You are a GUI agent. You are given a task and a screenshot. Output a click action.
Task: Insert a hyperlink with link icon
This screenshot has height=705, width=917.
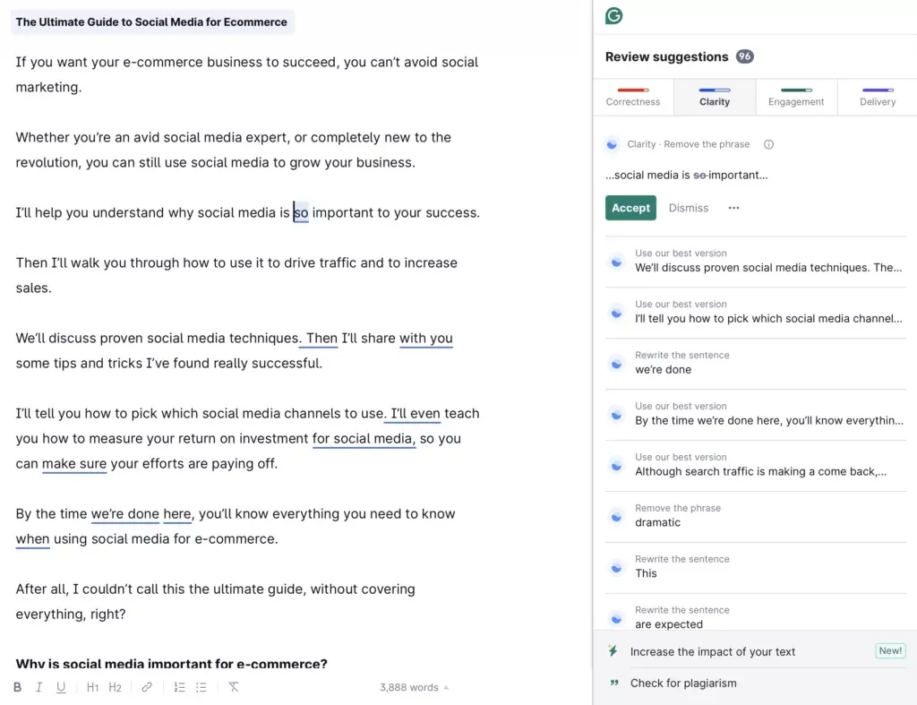(147, 687)
